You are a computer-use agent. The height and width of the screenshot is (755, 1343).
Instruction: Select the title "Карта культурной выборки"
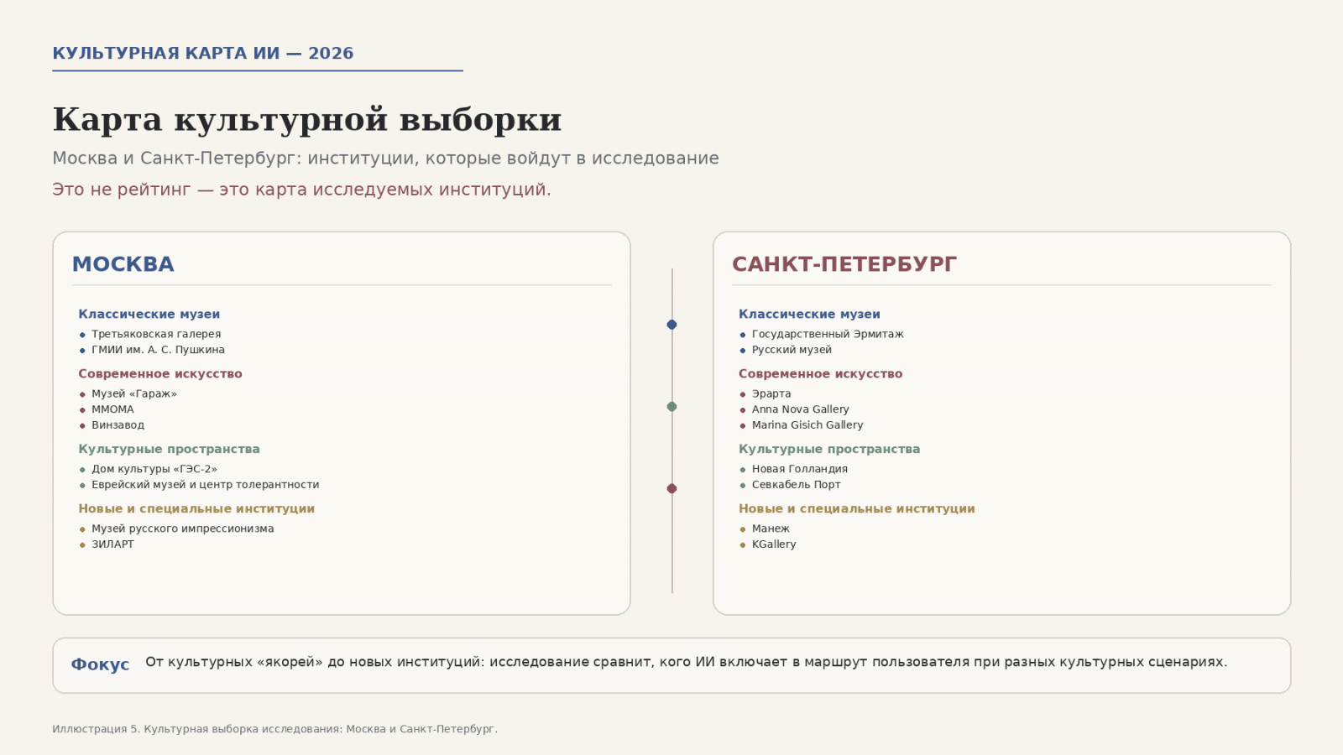(307, 119)
